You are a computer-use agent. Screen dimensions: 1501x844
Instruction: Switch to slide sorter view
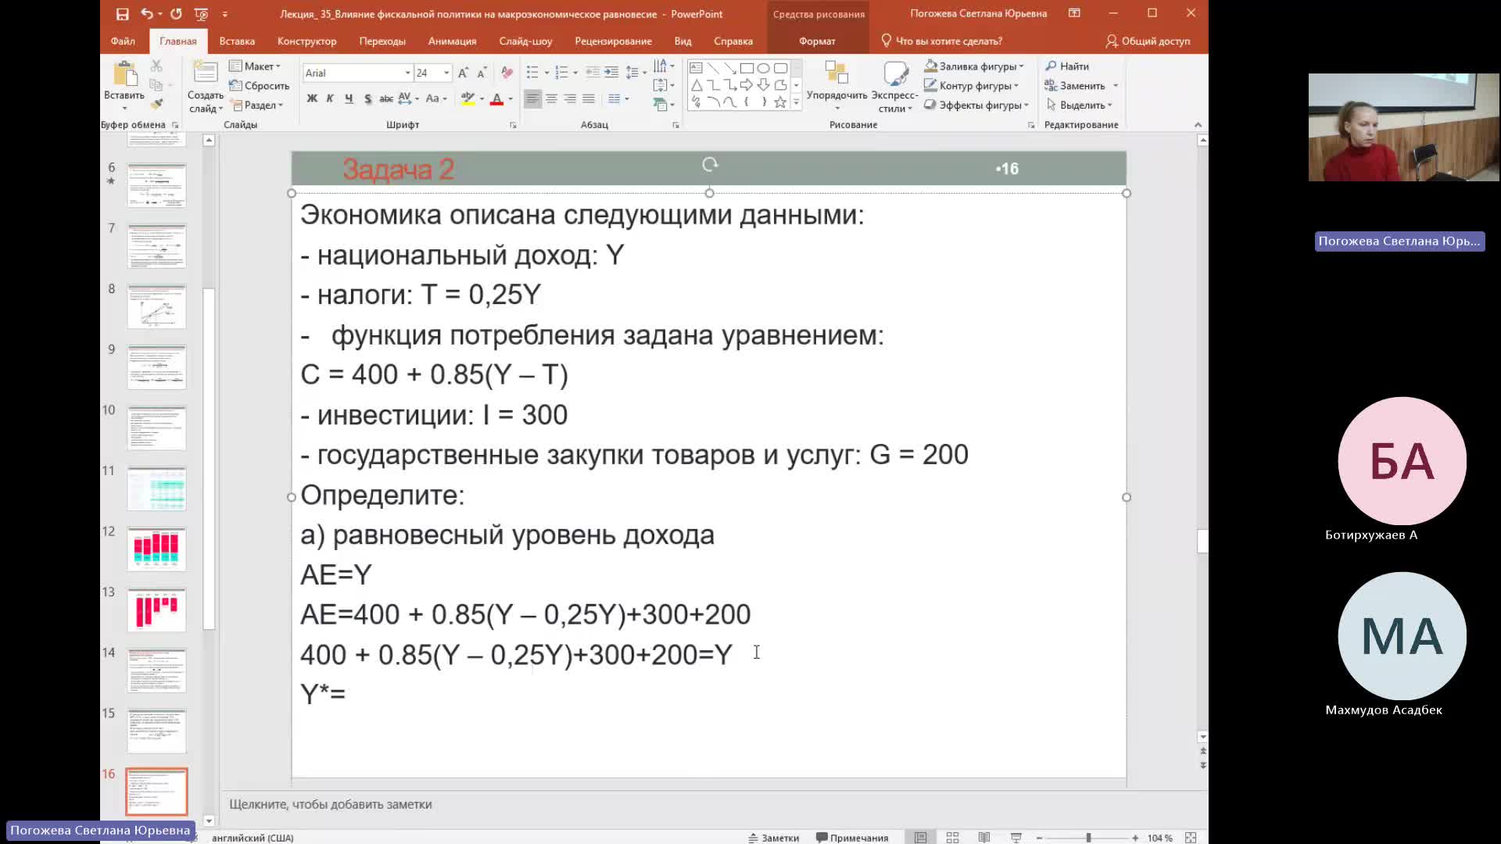(x=952, y=838)
